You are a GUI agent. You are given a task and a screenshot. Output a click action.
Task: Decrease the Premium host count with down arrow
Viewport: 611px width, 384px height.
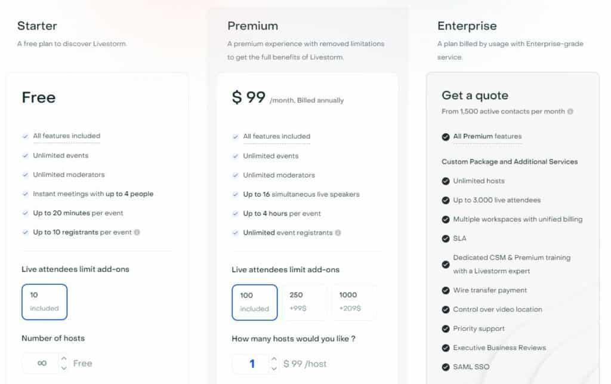(274, 368)
